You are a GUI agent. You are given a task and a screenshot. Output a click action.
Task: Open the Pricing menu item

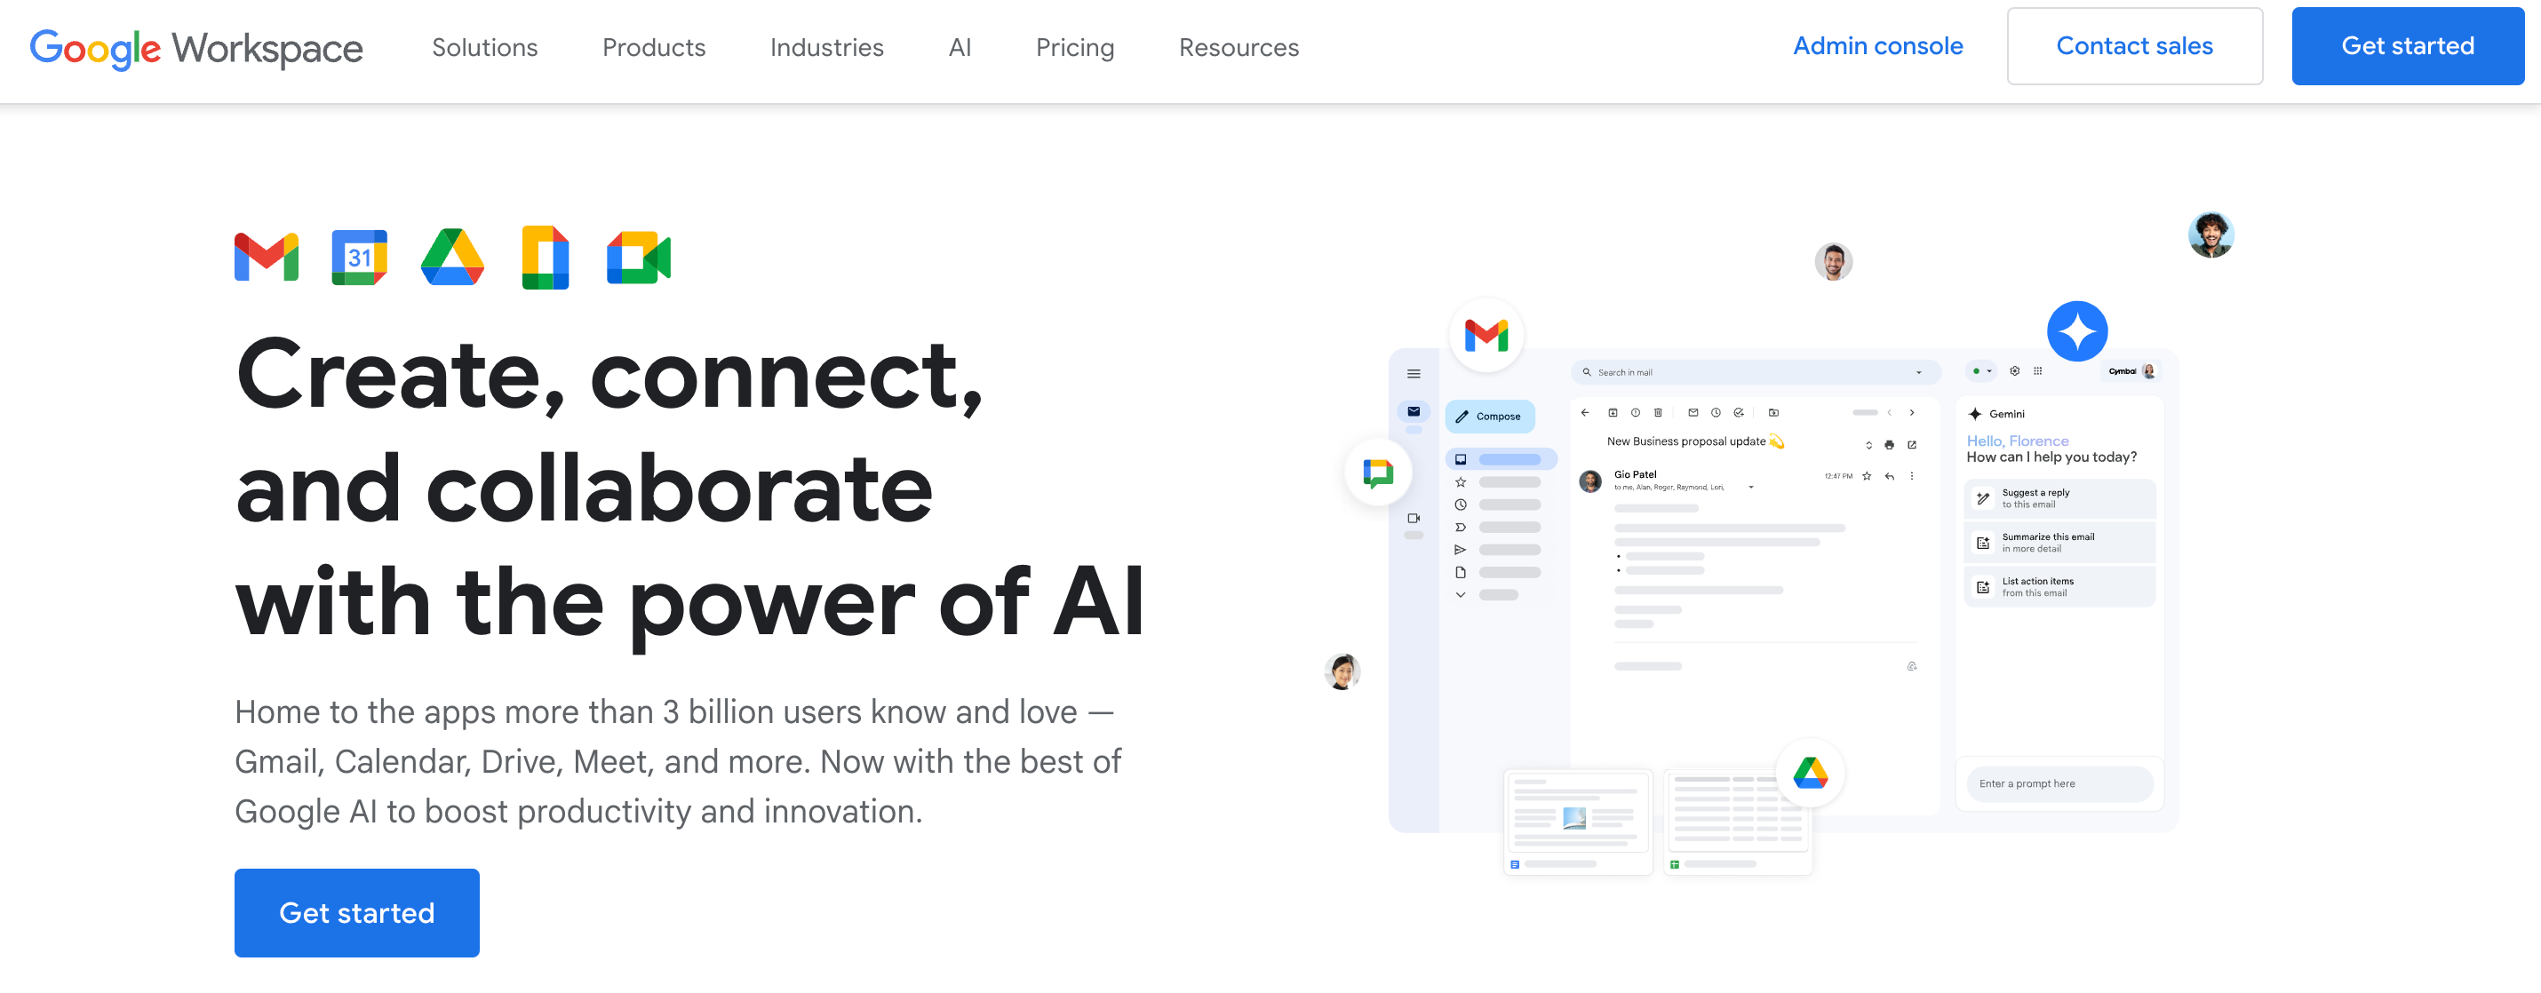(1075, 47)
